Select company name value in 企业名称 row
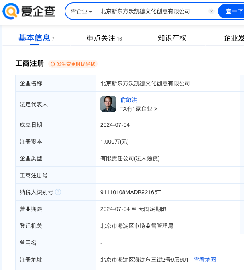Screen dimensions: 244x270 pos(145,83)
